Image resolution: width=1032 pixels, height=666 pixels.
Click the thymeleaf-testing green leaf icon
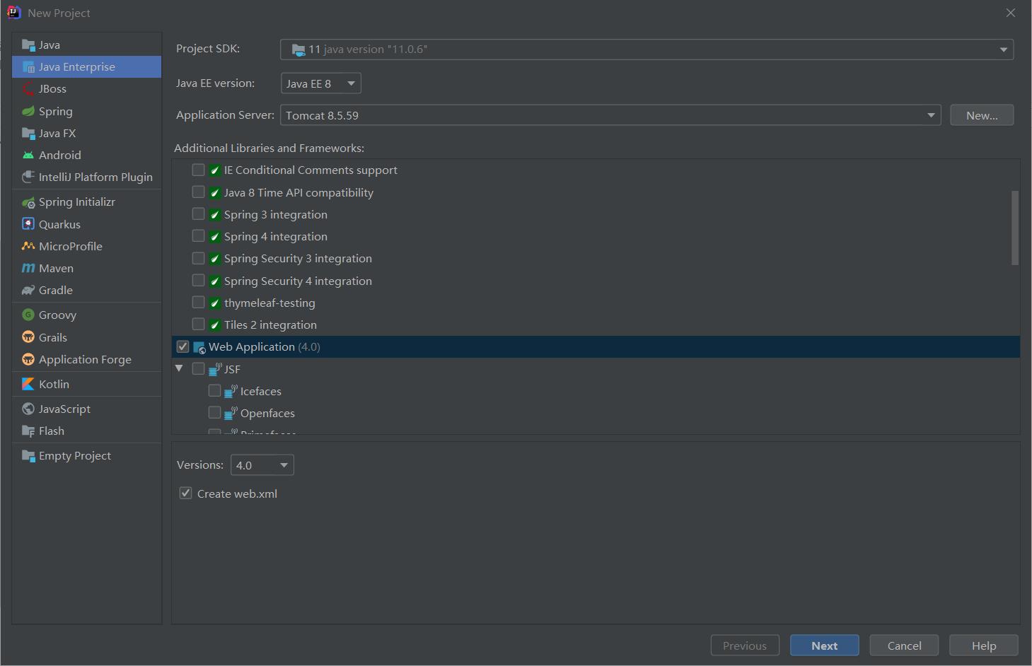(215, 303)
